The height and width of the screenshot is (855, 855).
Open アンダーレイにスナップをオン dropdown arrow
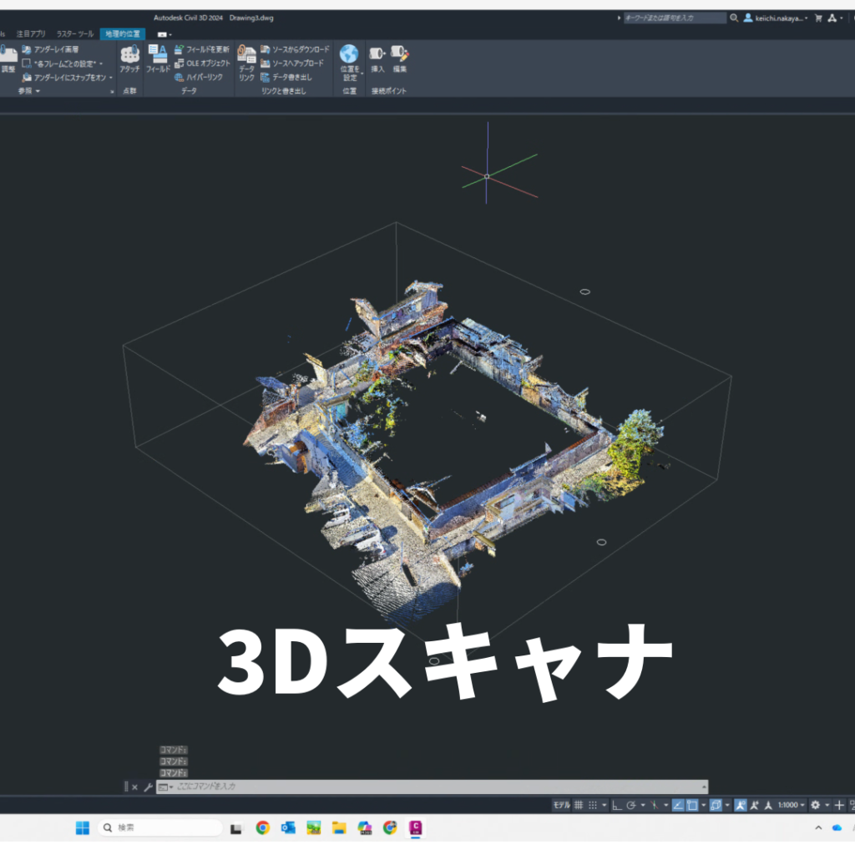tap(110, 77)
